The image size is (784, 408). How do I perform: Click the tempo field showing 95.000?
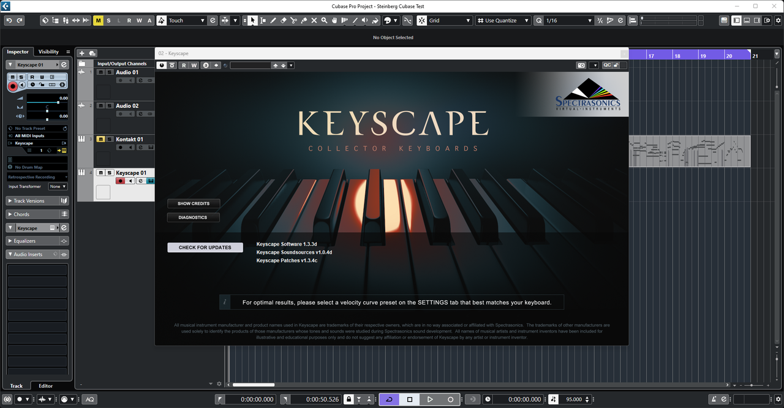(x=574, y=399)
